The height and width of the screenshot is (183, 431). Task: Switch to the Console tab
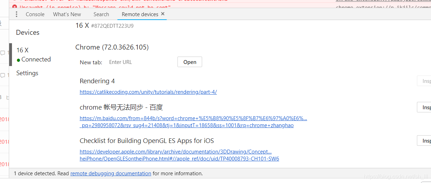coord(35,14)
